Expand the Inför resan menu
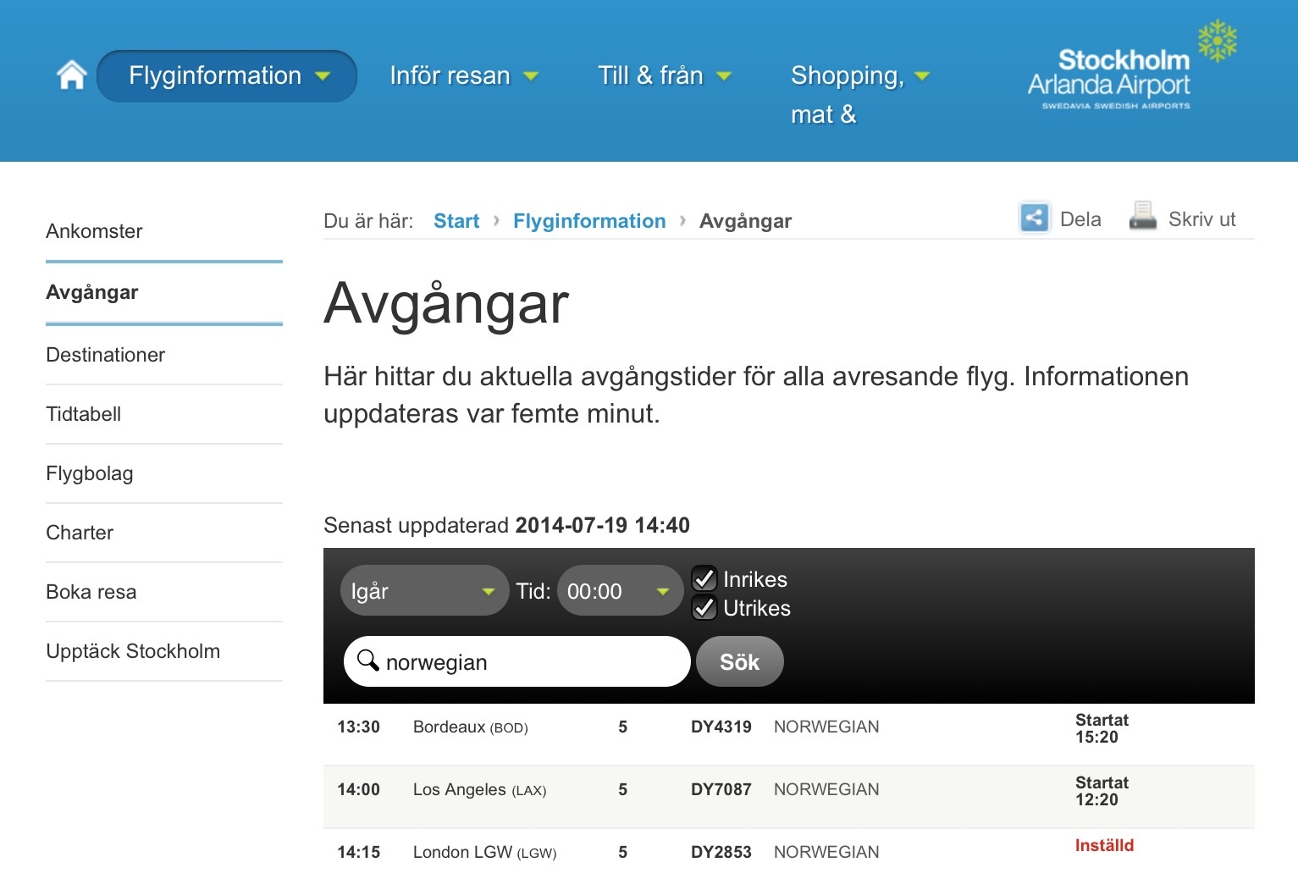Image resolution: width=1298 pixels, height=890 pixels. [x=463, y=76]
